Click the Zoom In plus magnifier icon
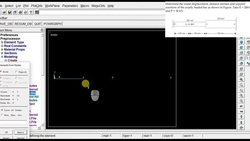 click(x=241, y=96)
